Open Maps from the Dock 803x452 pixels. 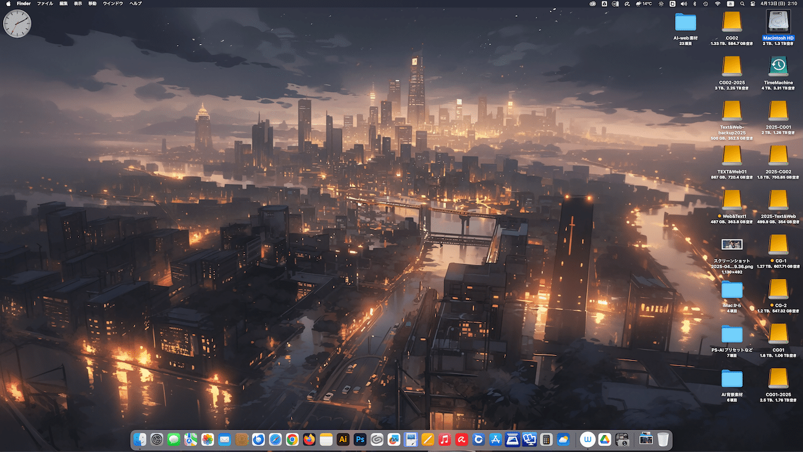(x=191, y=440)
